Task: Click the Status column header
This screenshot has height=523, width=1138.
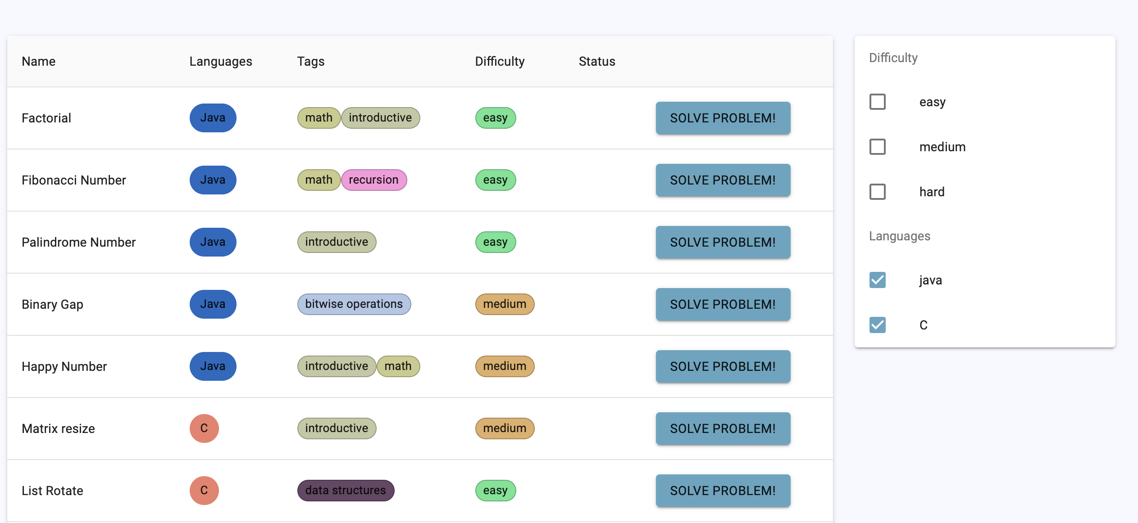Action: (596, 61)
